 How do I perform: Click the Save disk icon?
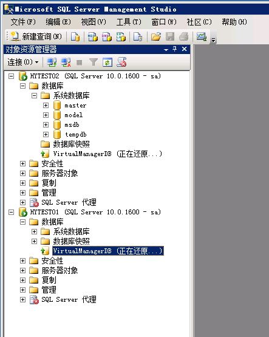pyautogui.click(x=170, y=36)
